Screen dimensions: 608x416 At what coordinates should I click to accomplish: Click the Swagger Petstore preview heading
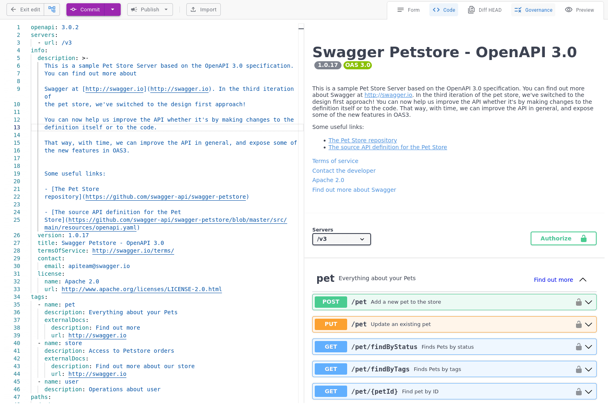coord(444,52)
